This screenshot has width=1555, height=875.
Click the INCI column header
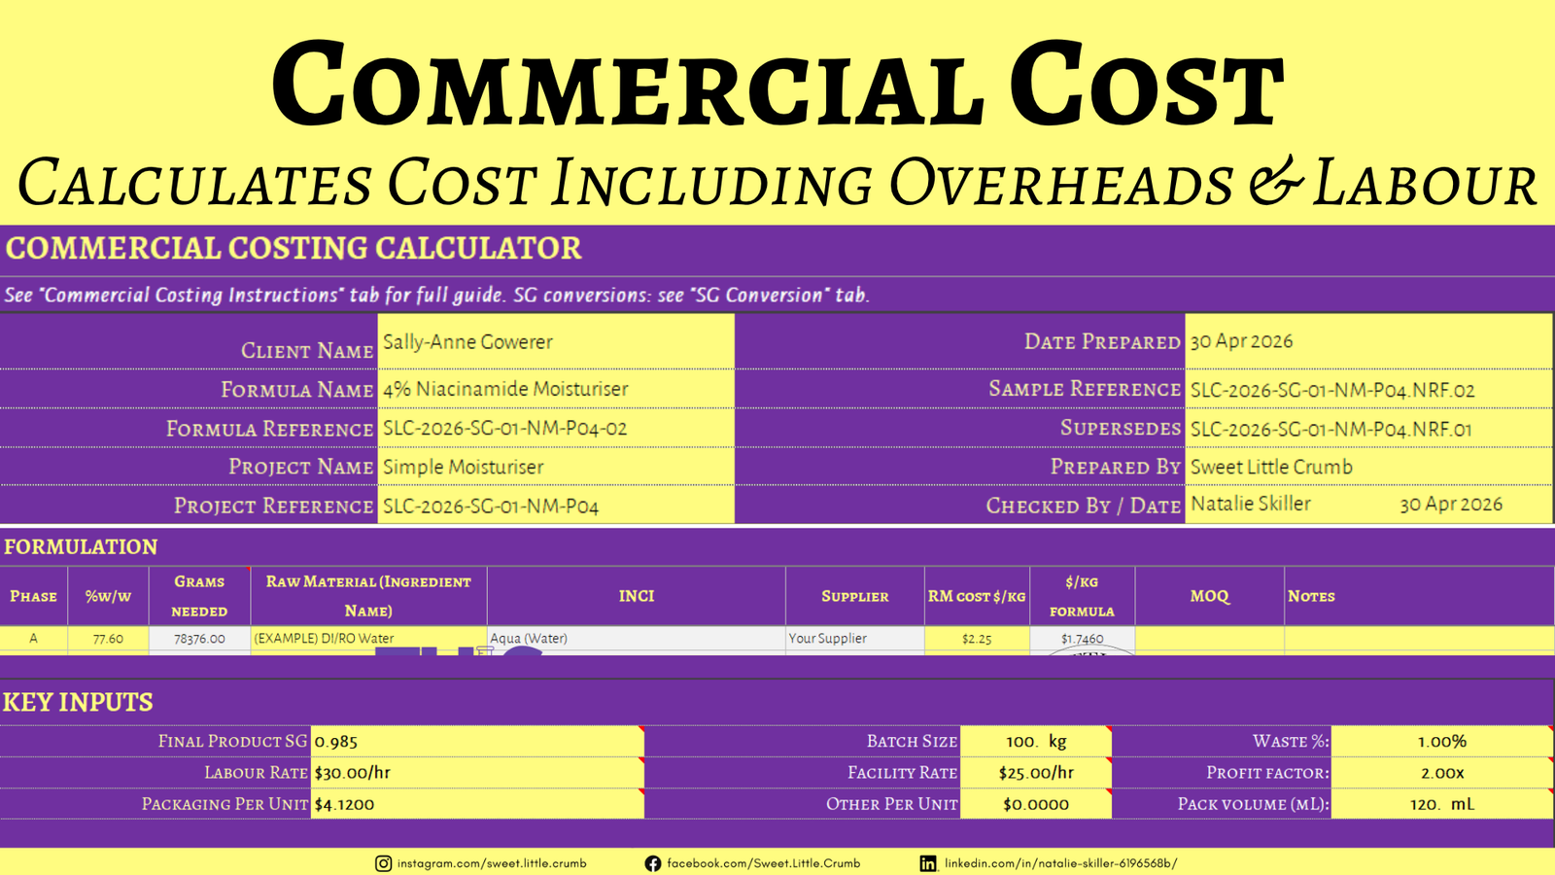[637, 596]
